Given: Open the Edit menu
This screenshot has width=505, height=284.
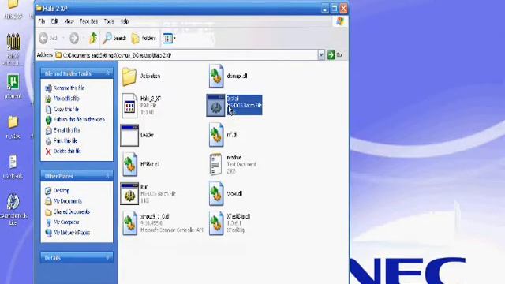Looking at the screenshot, I should [x=54, y=21].
